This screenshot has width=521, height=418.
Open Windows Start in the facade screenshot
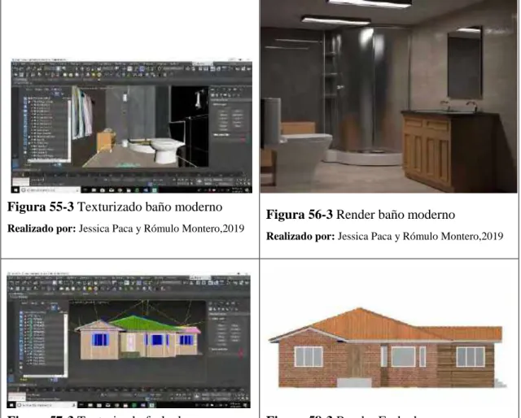pos(11,405)
